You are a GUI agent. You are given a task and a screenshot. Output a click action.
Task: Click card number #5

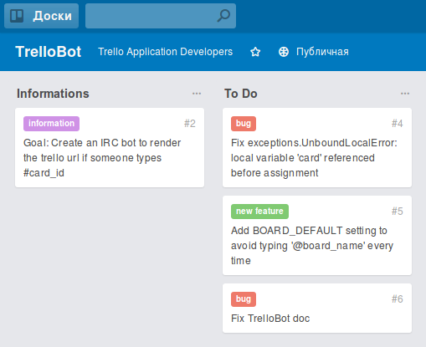point(398,212)
